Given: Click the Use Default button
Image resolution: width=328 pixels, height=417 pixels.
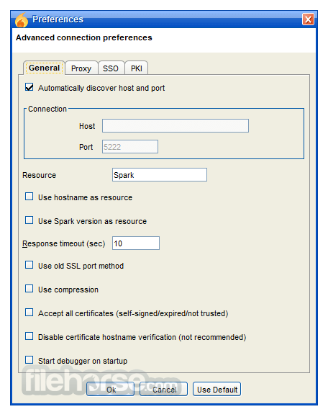Looking at the screenshot, I should pyautogui.click(x=217, y=389).
